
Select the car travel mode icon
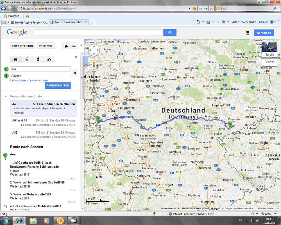[x=16, y=59]
